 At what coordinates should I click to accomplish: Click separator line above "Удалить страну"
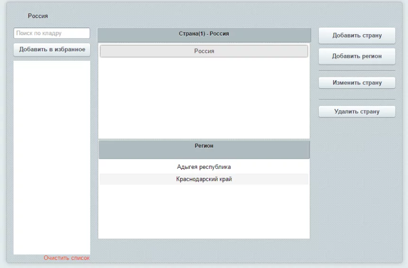(356, 99)
